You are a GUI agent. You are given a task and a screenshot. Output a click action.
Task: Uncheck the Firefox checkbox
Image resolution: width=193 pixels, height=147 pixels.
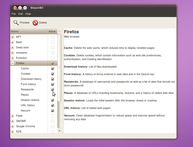point(53,63)
